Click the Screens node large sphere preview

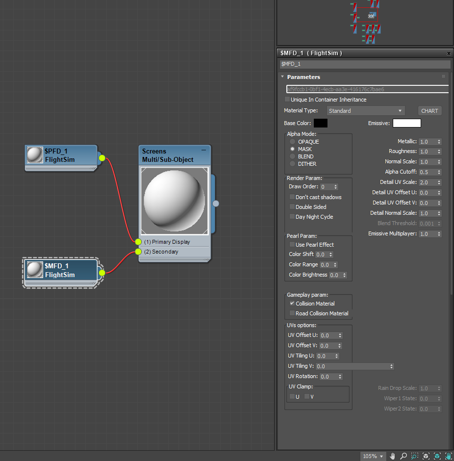point(175,201)
